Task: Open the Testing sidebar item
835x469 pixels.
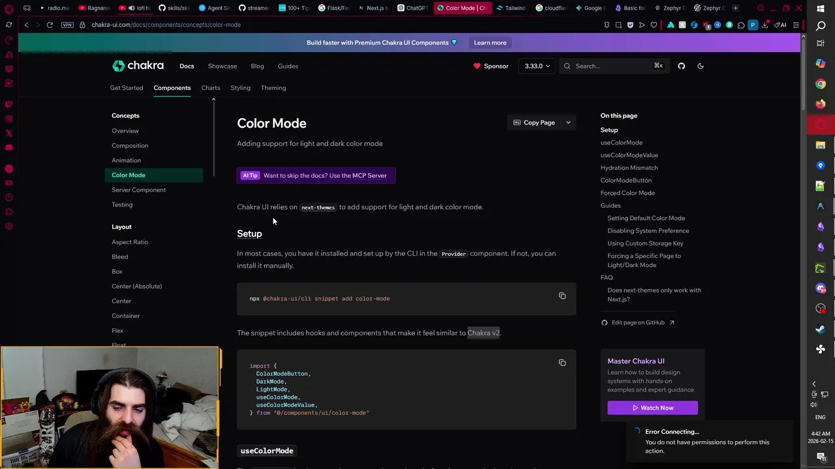Action: pyautogui.click(x=122, y=205)
